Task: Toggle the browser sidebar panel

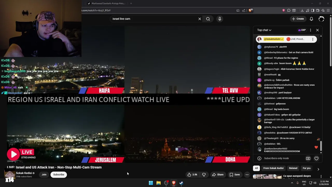Action: 313,10
